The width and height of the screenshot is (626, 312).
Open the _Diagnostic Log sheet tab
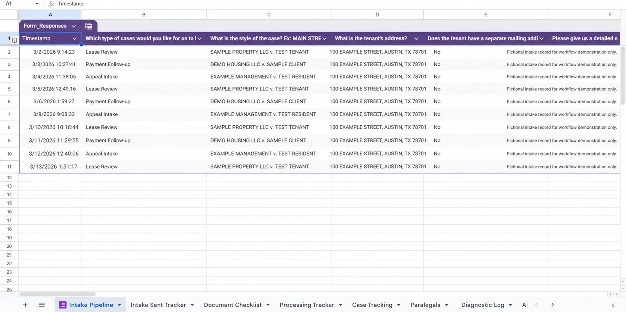coord(482,305)
